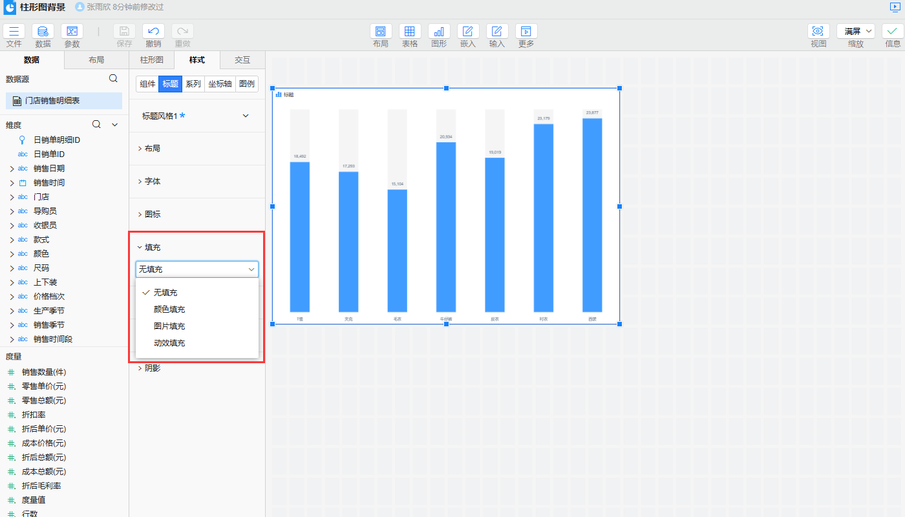Screen dimensions: 905x517
Task: Expand the 销售日期 dimension node
Action: (12, 169)
